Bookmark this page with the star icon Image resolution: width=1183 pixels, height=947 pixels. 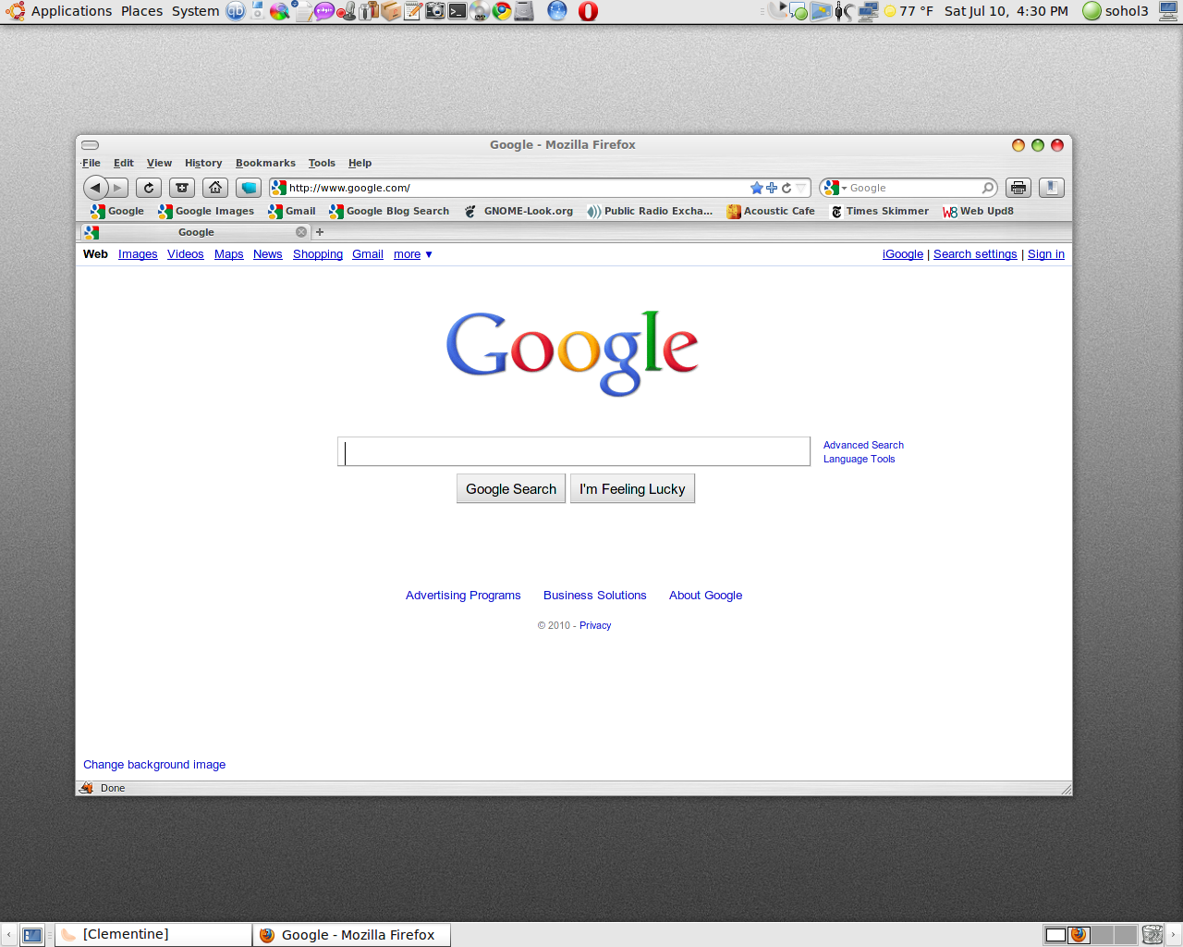tap(757, 188)
